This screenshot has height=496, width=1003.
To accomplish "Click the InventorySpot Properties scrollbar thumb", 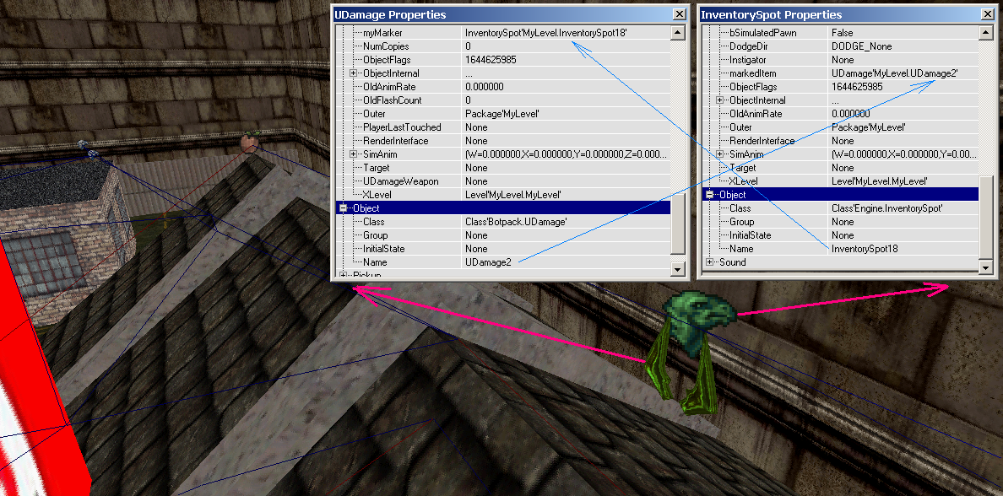I will 985,218.
